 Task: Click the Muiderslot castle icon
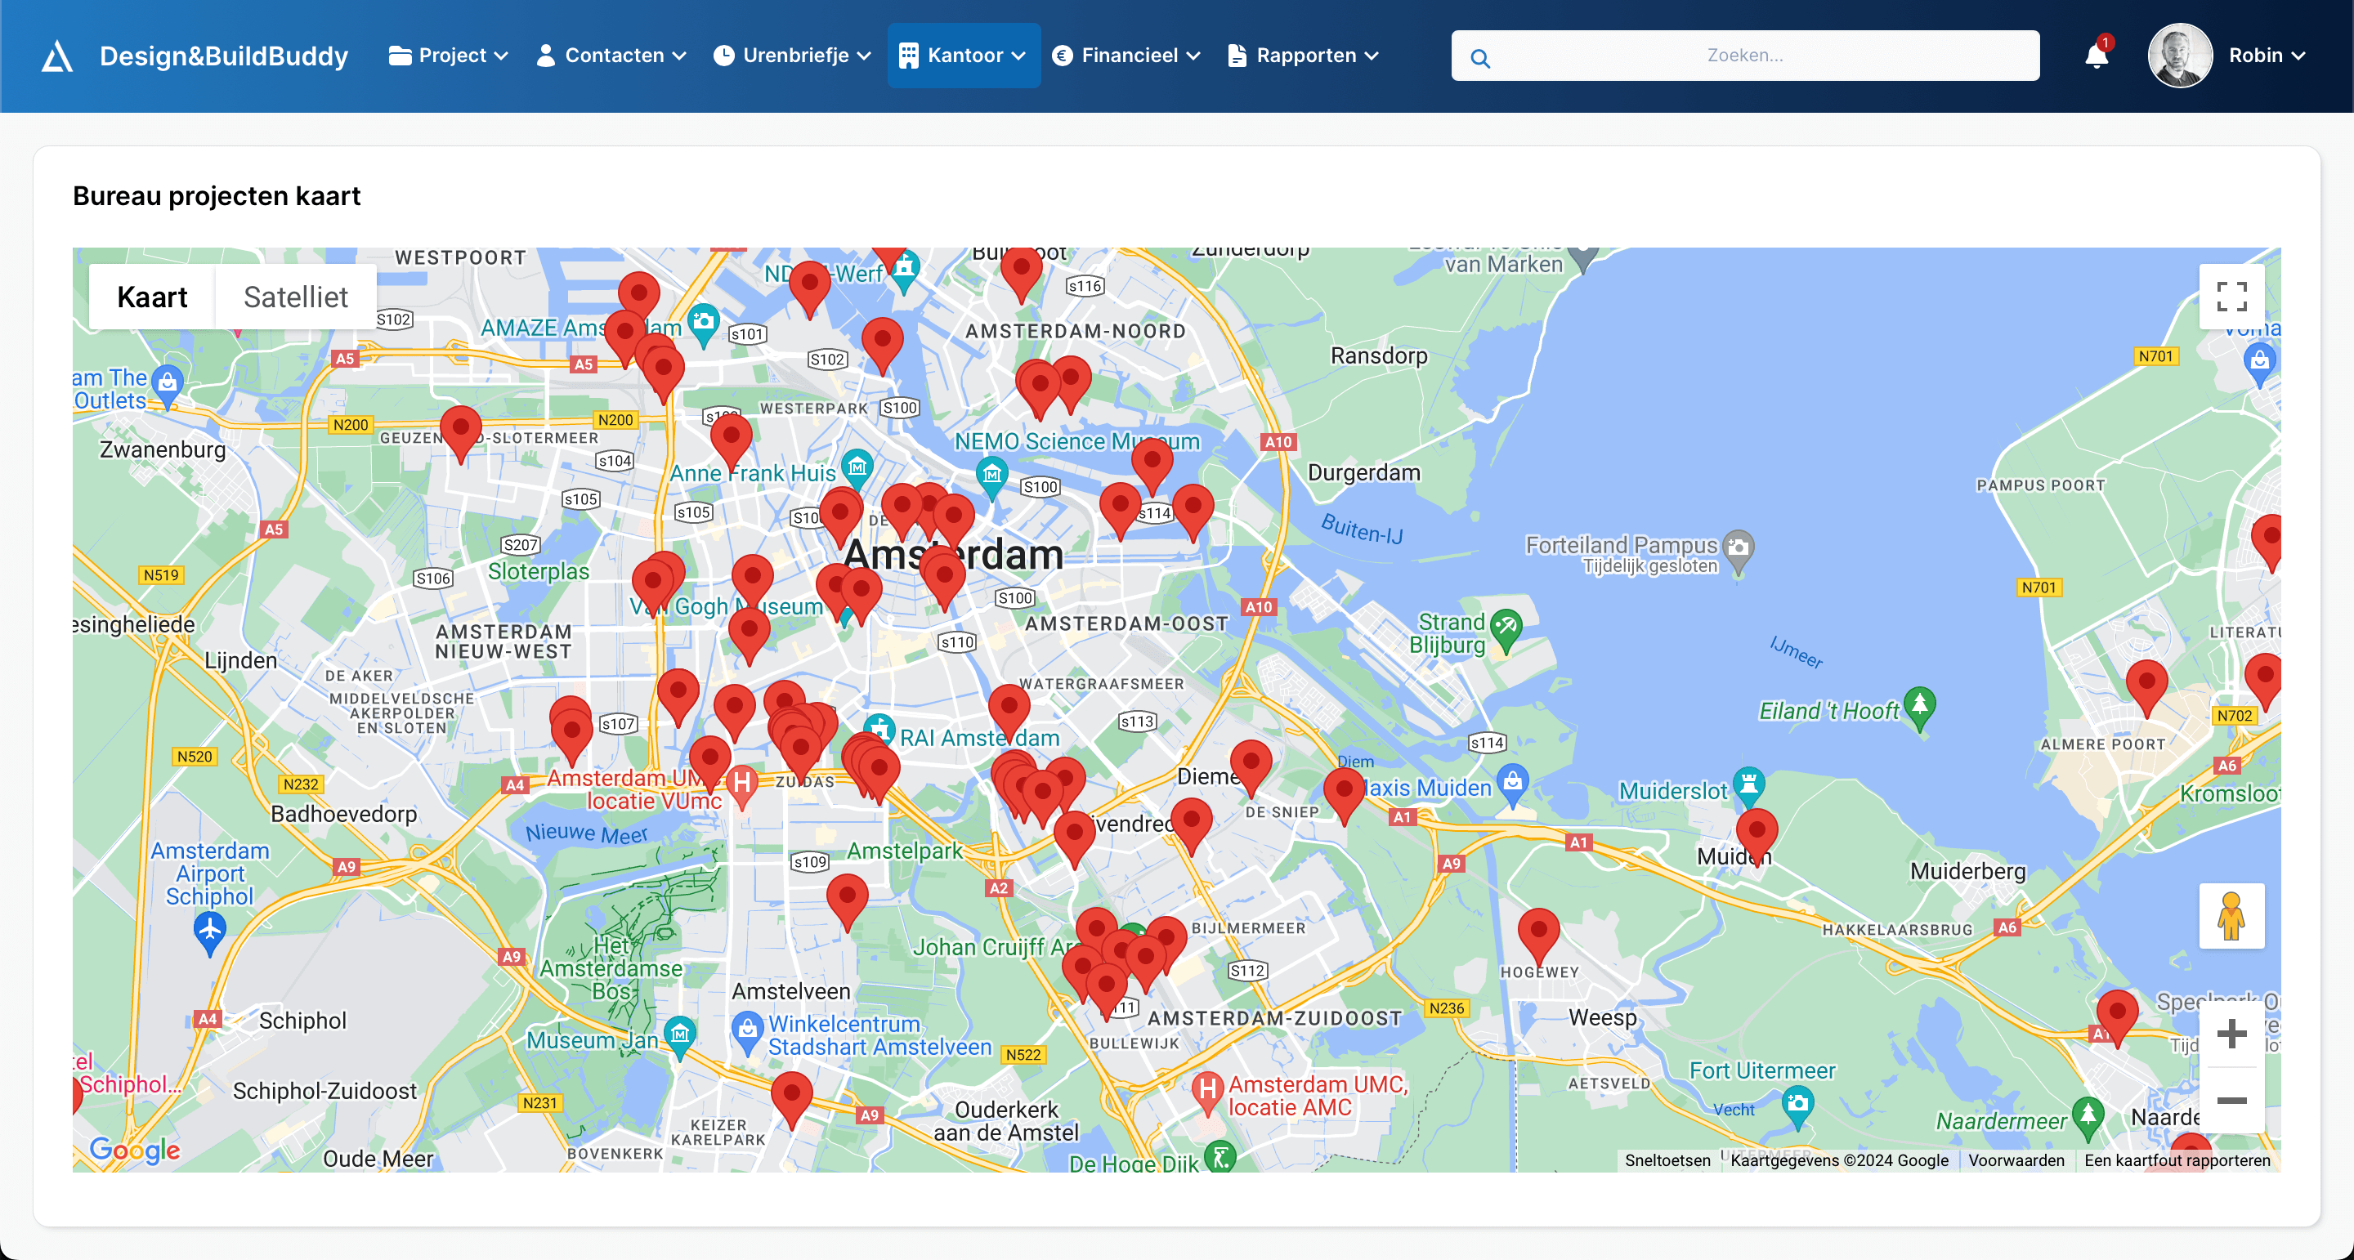[x=1748, y=787]
